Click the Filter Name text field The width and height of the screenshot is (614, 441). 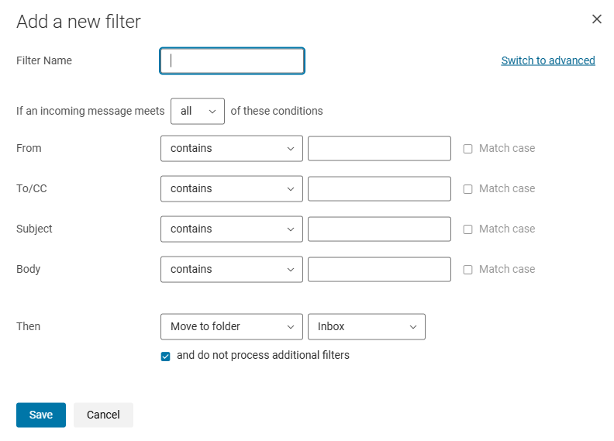pos(232,61)
